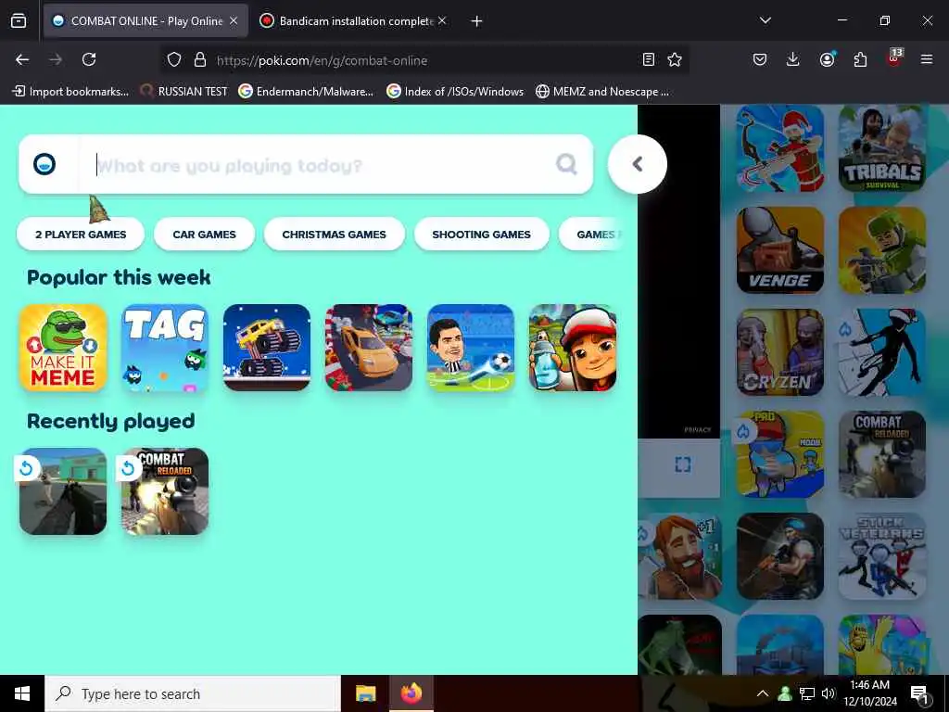Open the TAG game thumbnail
Screen dimensions: 949x712
(165, 348)
